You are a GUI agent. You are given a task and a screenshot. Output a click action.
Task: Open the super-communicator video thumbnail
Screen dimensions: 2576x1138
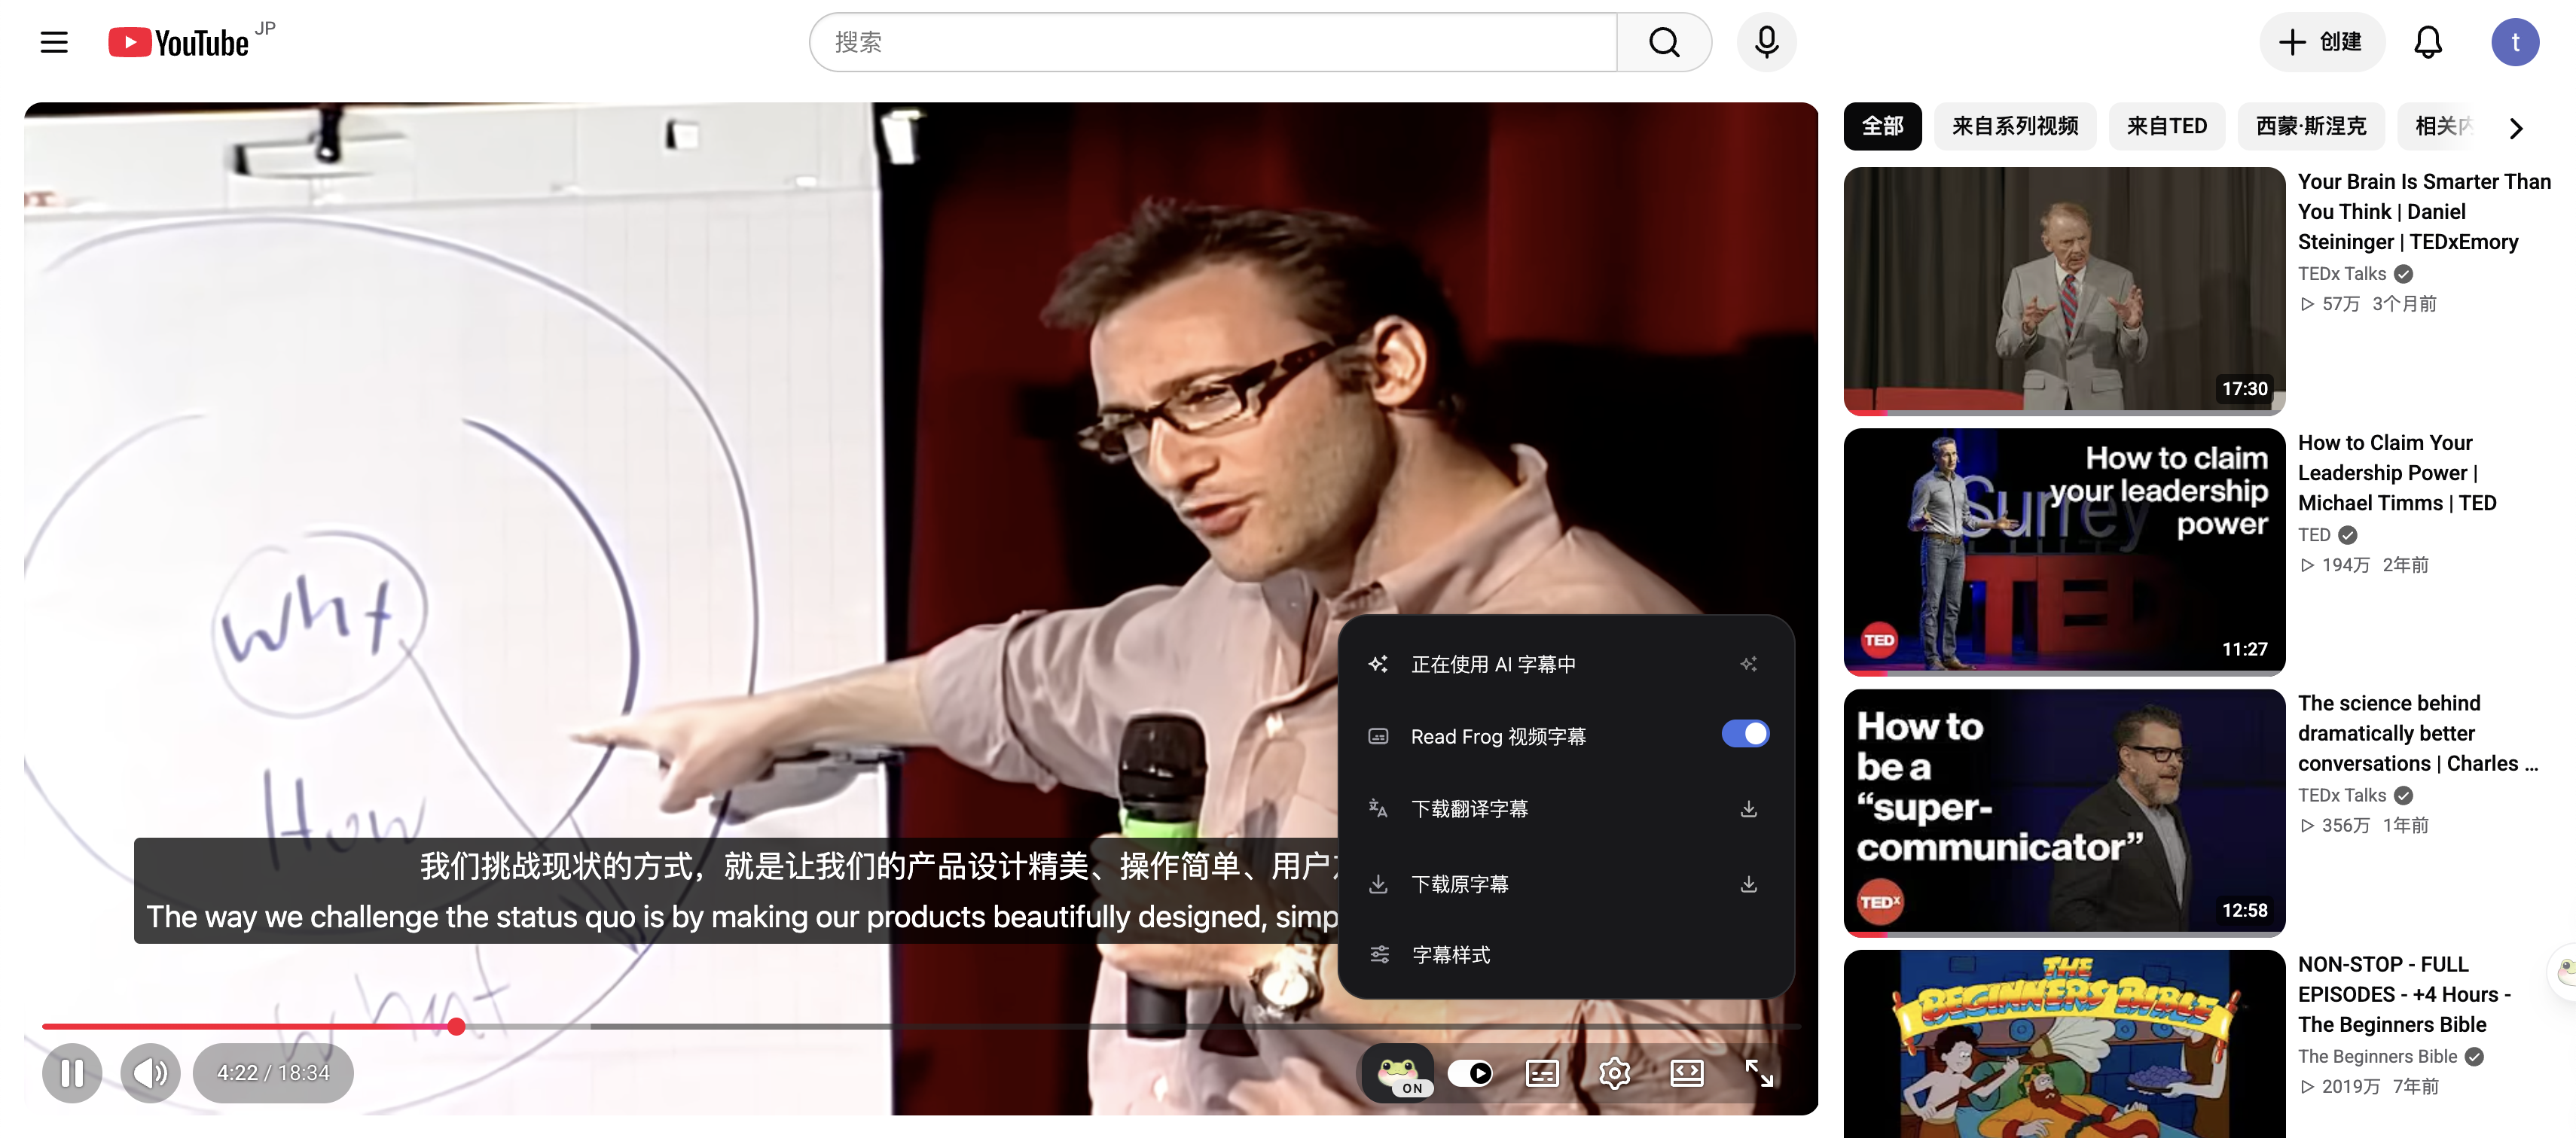pos(2063,812)
